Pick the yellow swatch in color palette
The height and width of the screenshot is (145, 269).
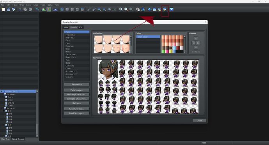(x=170, y=51)
